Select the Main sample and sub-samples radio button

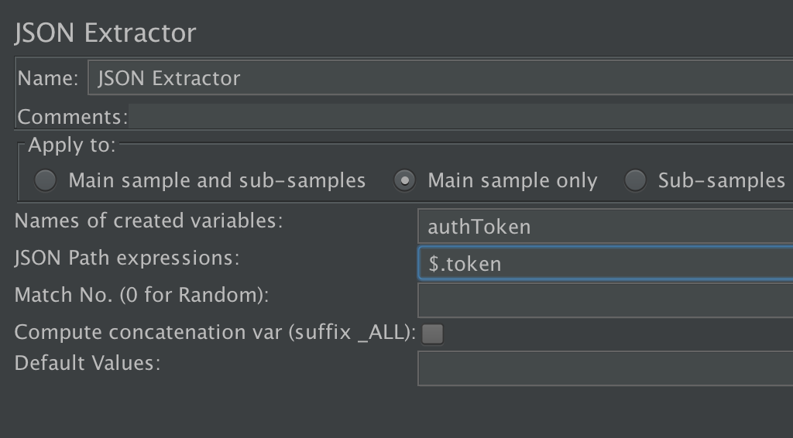click(x=45, y=180)
